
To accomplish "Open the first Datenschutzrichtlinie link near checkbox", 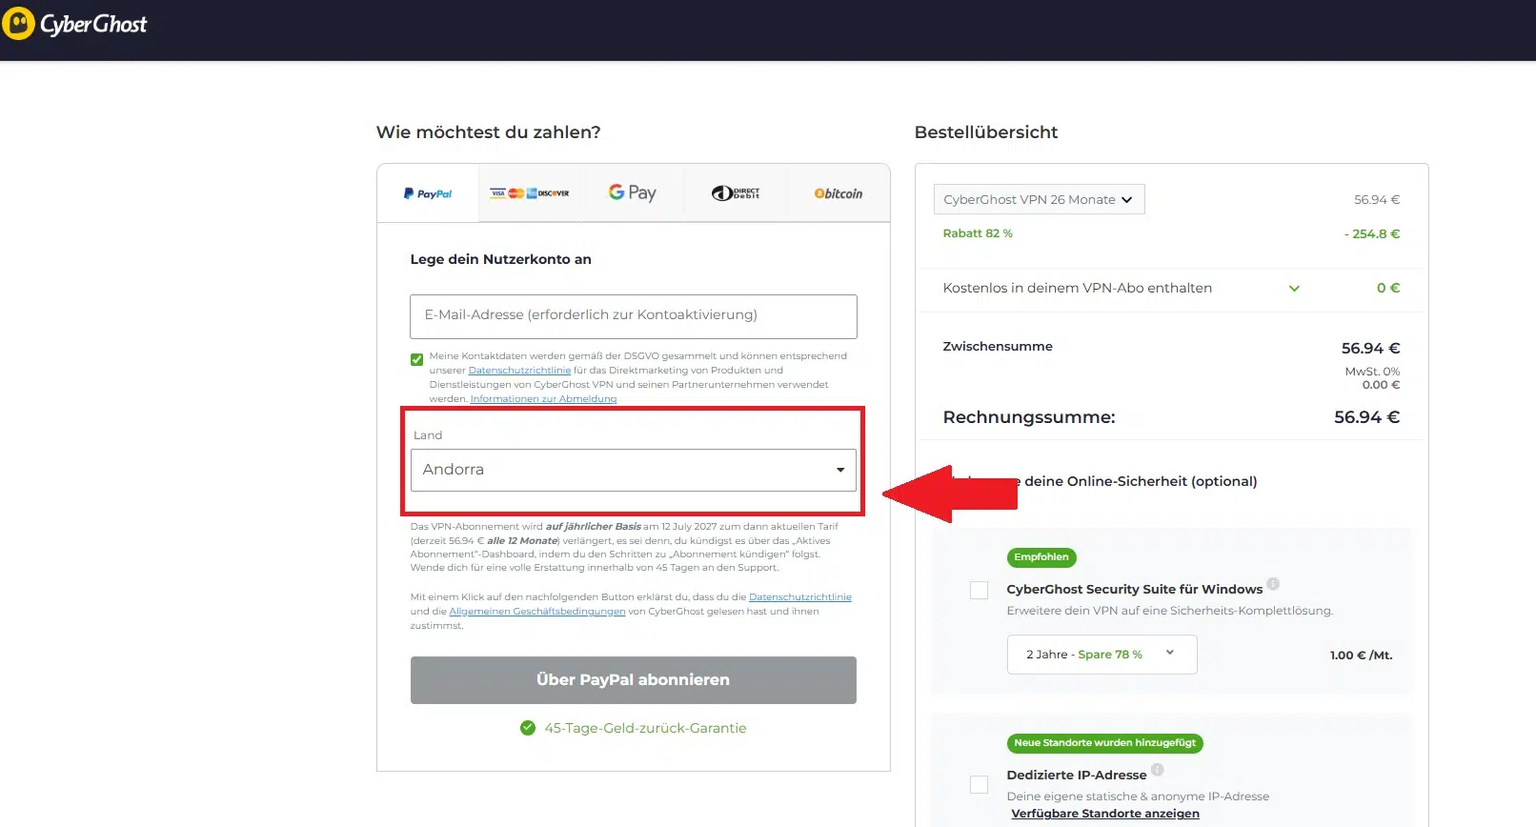I will pos(519,370).
